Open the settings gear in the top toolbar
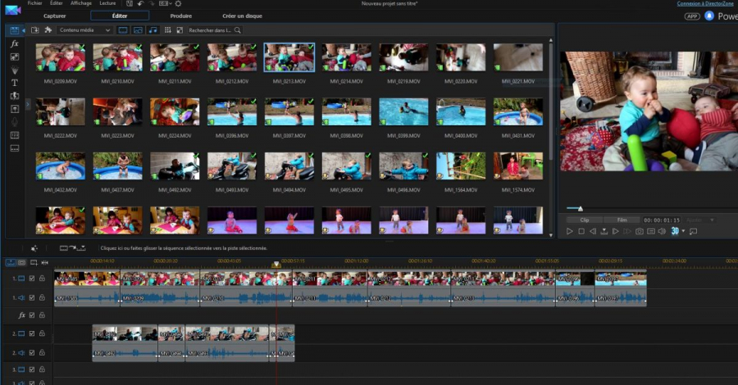 point(177,3)
